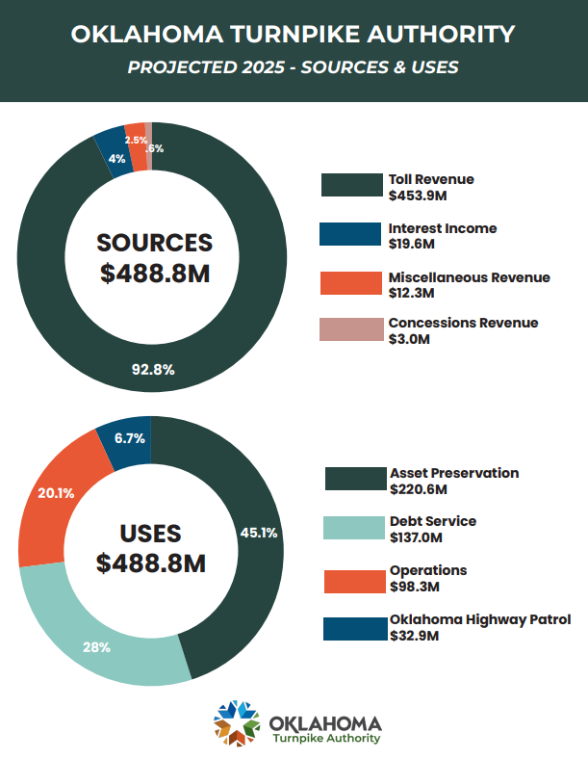Click the Asset Preservation $220.6M label
This screenshot has height=759, width=588.
pos(454,482)
